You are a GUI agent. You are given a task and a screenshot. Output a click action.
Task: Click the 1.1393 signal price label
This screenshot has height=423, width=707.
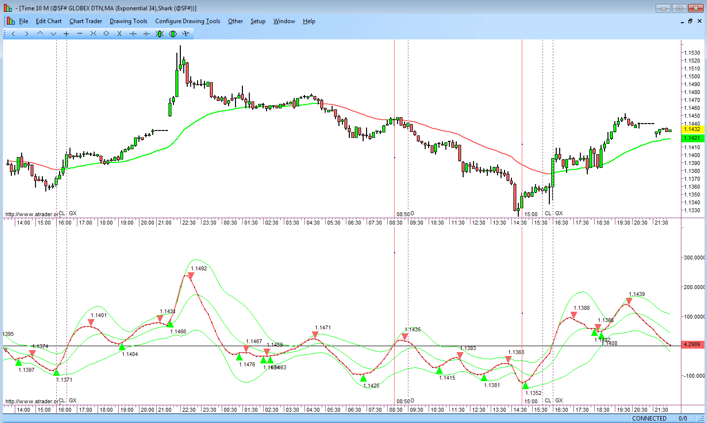coord(468,348)
